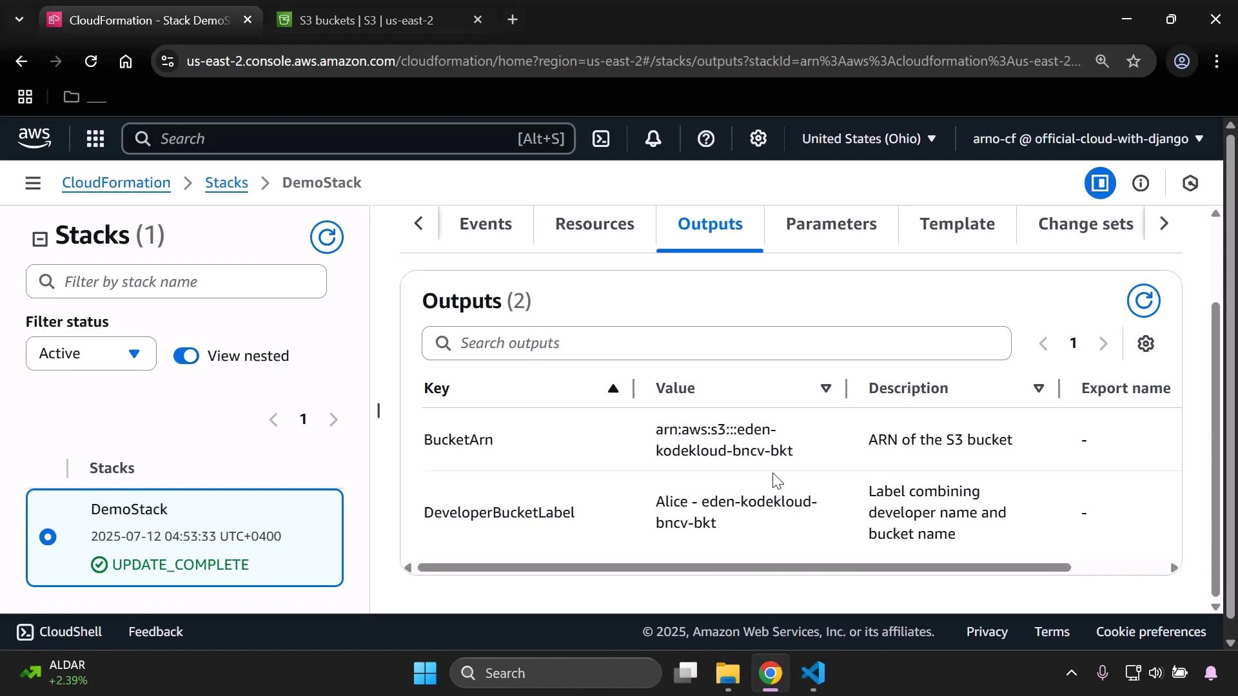
Task: Toggle the split panel view icon
Action: [1101, 183]
